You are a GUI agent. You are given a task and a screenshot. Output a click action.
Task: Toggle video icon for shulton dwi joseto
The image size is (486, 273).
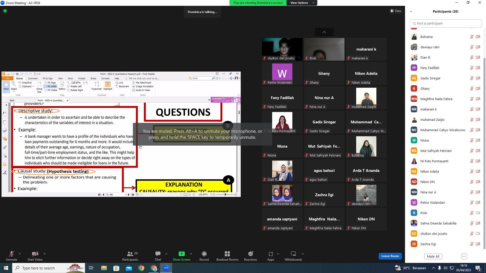pyautogui.click(x=478, y=234)
